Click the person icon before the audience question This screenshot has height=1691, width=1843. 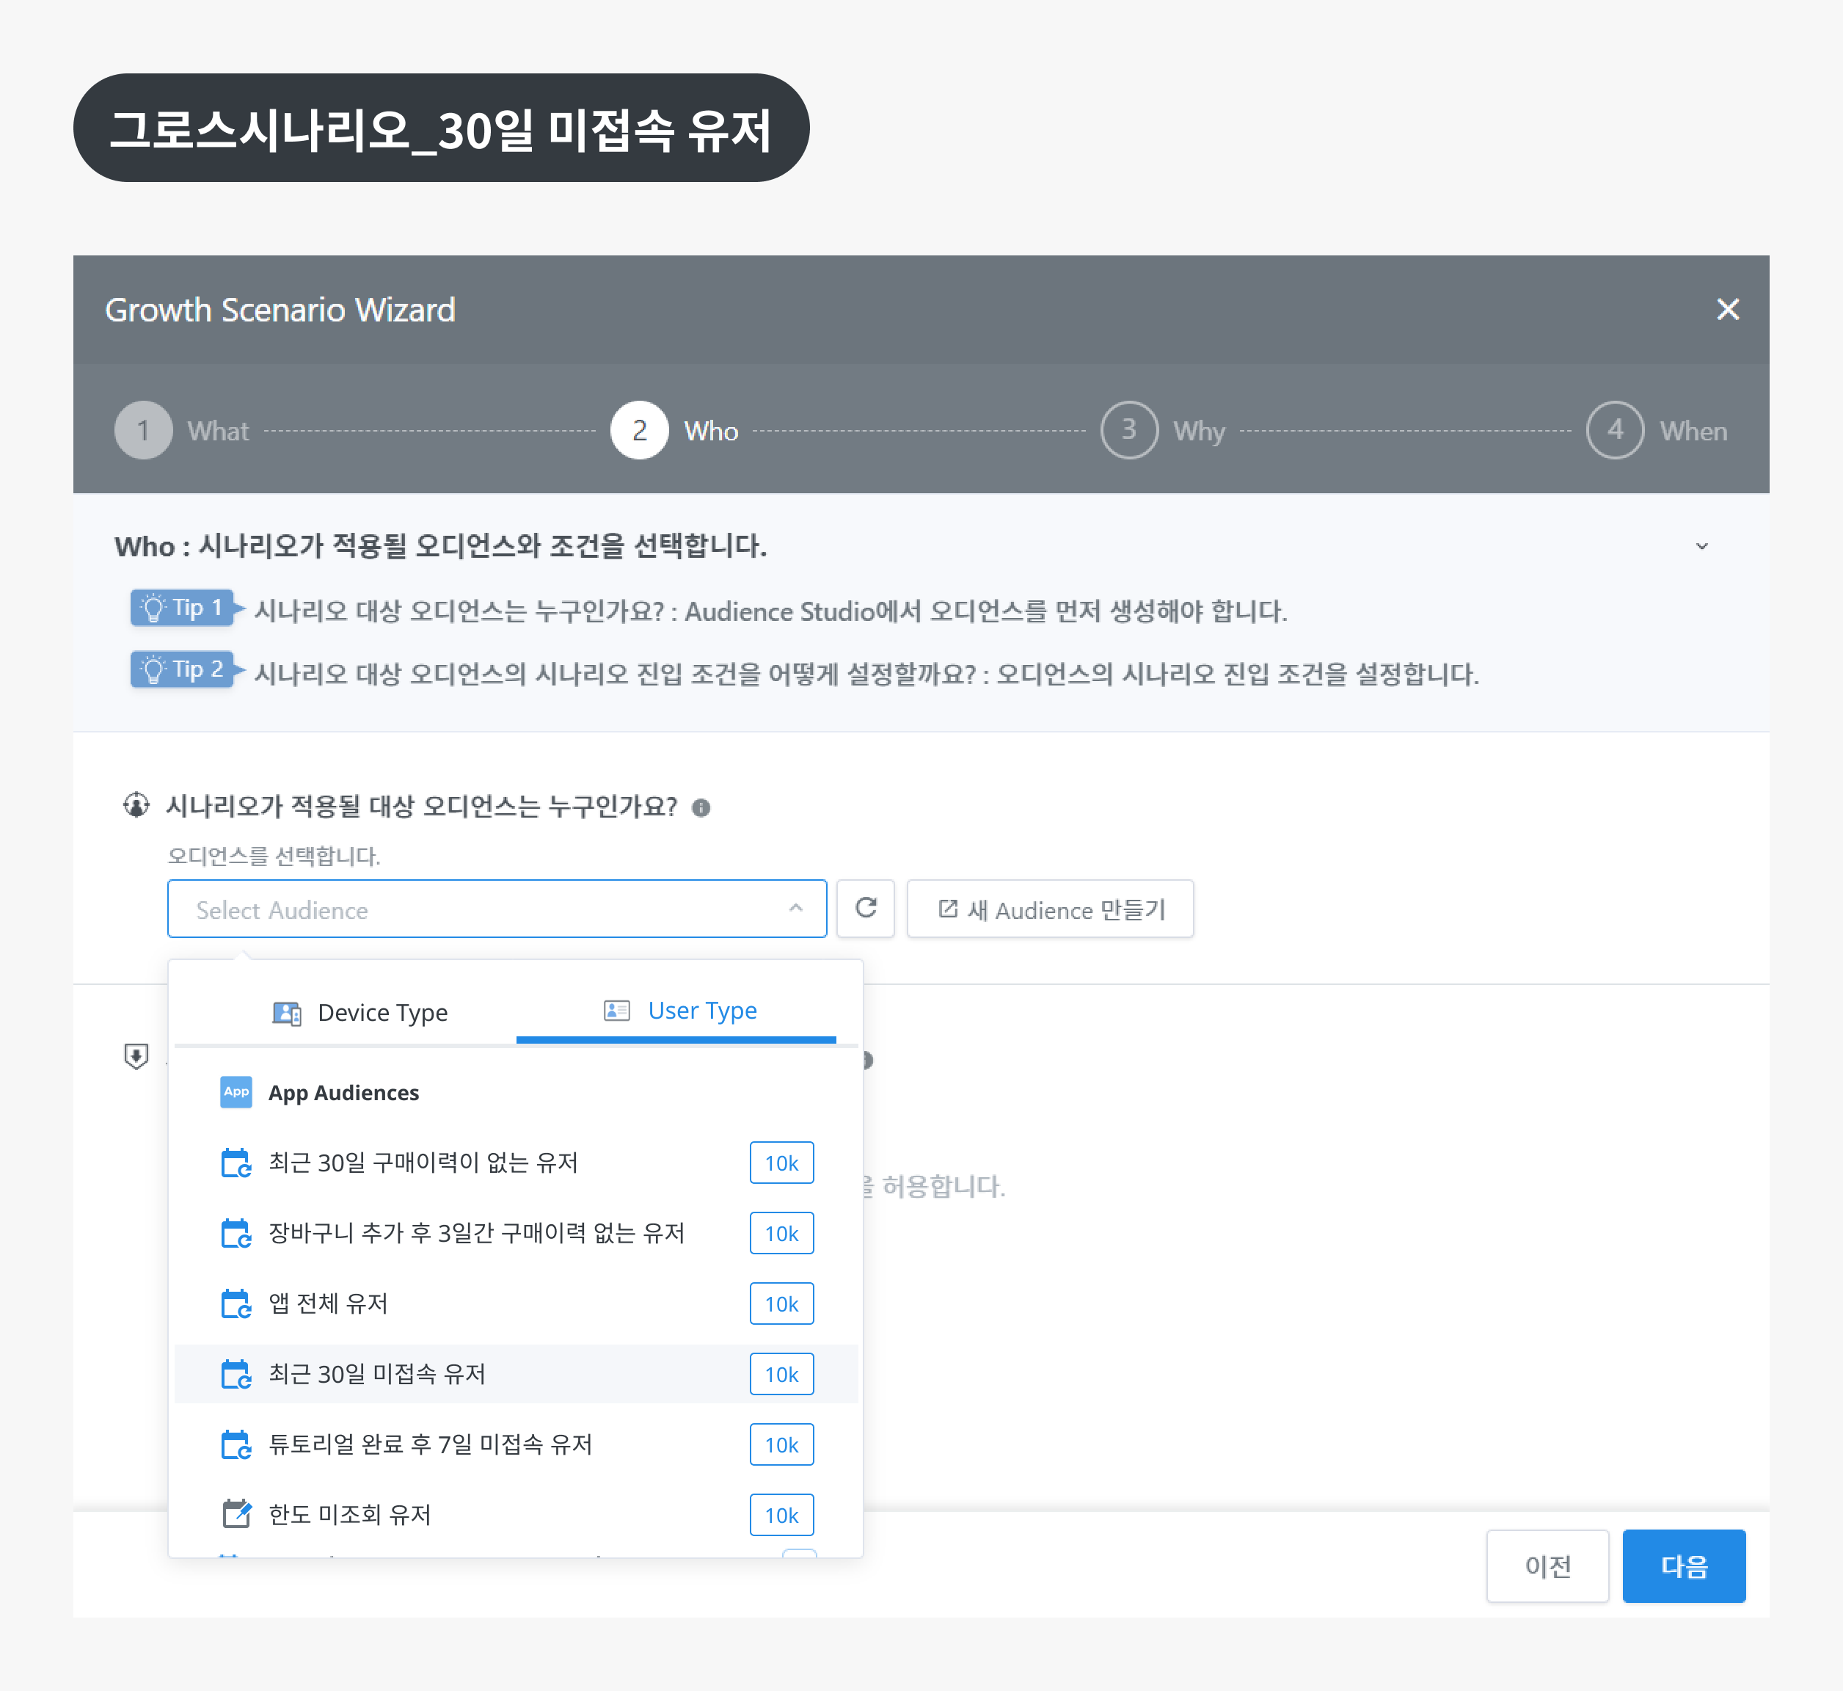136,805
